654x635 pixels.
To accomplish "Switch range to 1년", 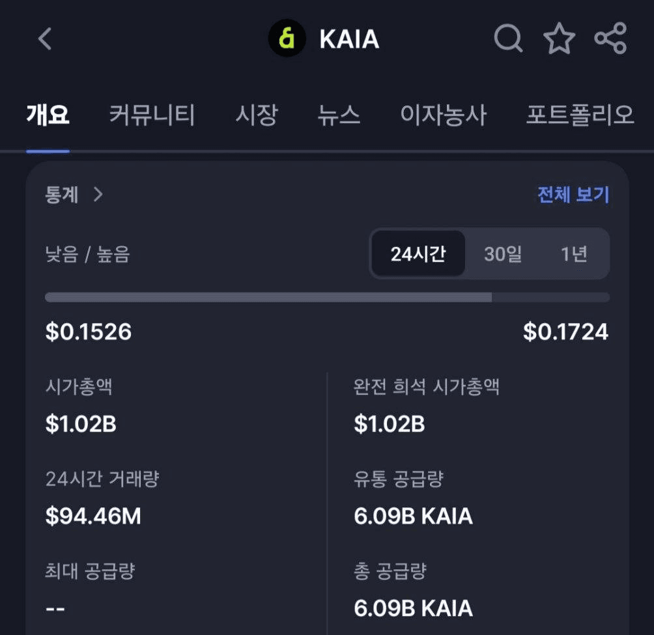I will [x=574, y=253].
